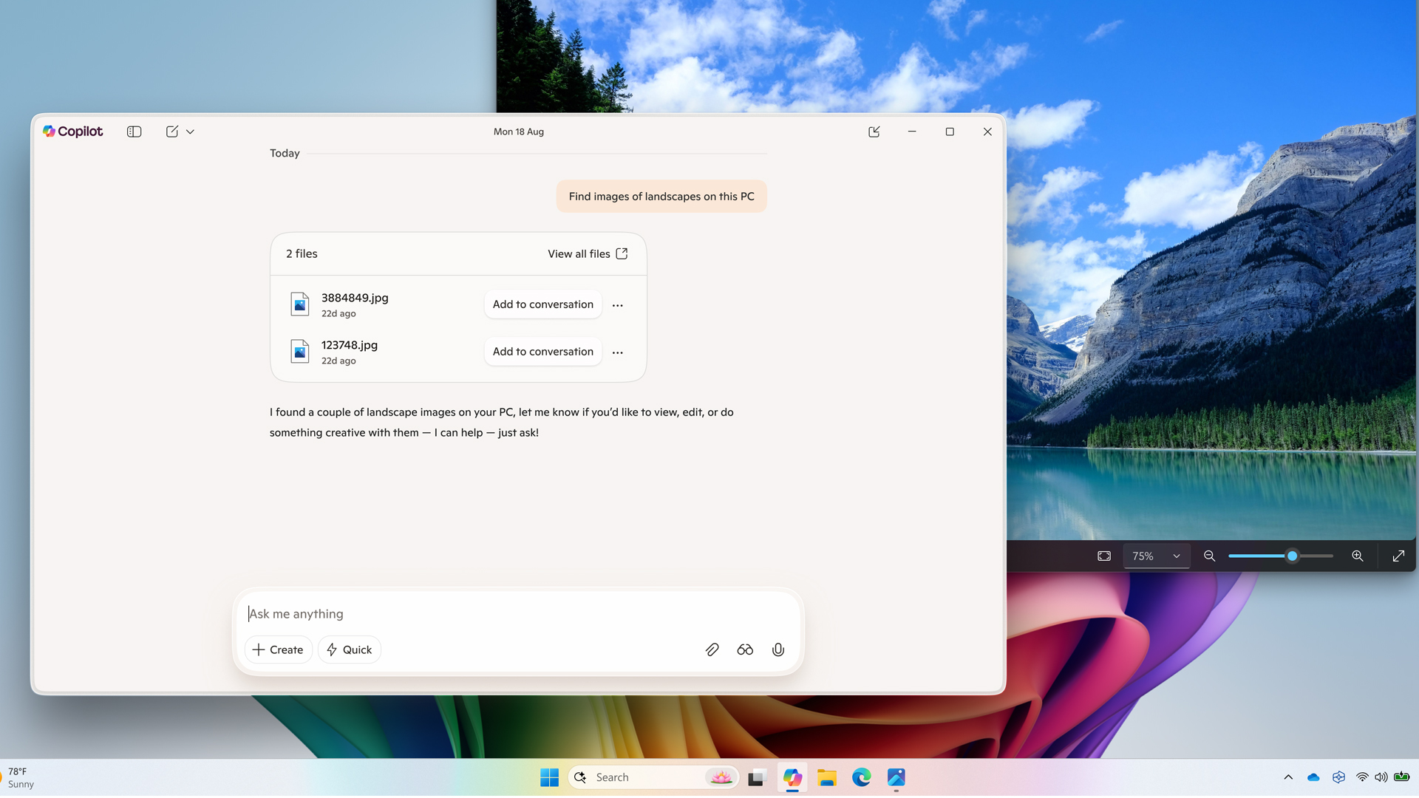
Task: Click the Wi-Fi network tray icon
Action: [x=1362, y=777]
